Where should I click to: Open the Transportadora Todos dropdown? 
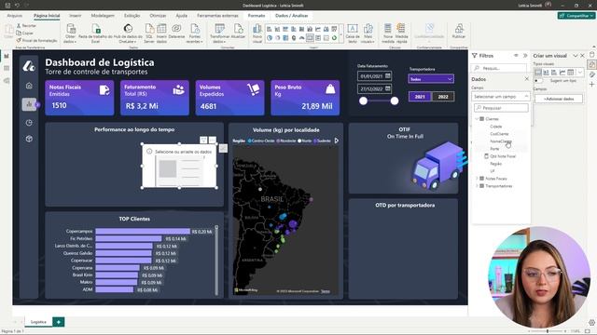point(431,79)
